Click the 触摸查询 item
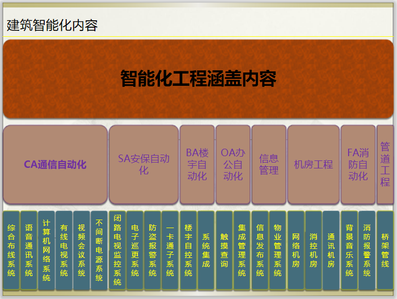Screen dimensions: 397x299 (224, 250)
